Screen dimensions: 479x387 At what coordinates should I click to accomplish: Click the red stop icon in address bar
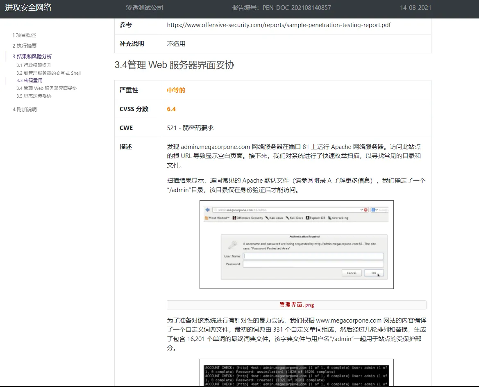(x=366, y=210)
